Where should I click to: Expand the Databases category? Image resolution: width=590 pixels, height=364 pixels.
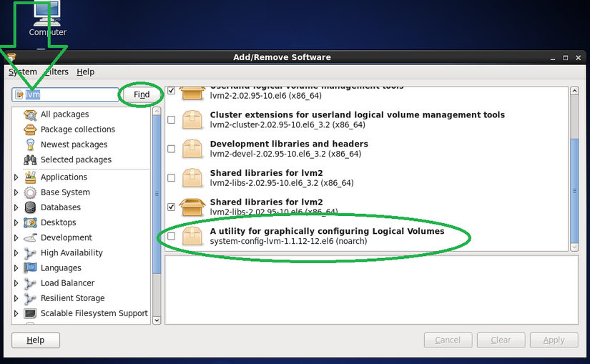point(16,207)
